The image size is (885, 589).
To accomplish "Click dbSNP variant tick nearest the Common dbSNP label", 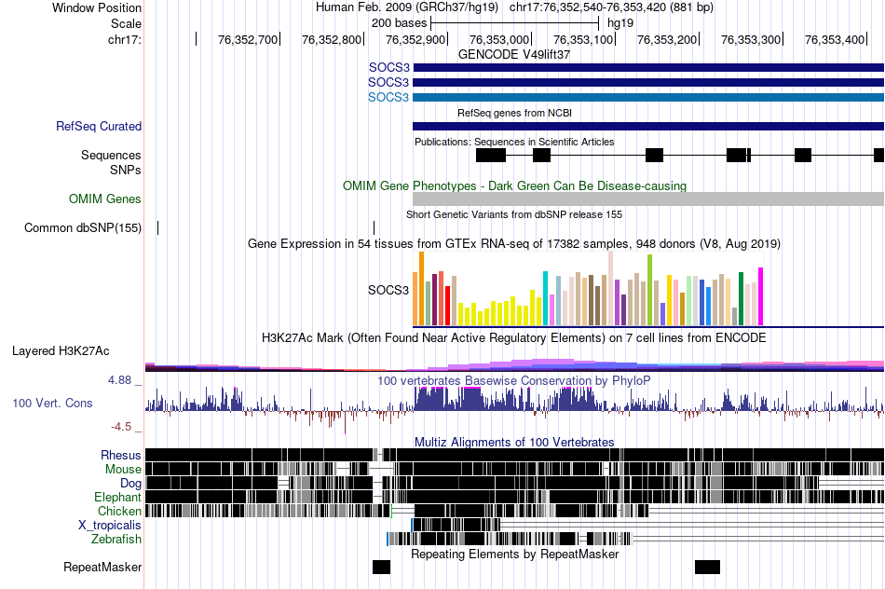I will (158, 227).
